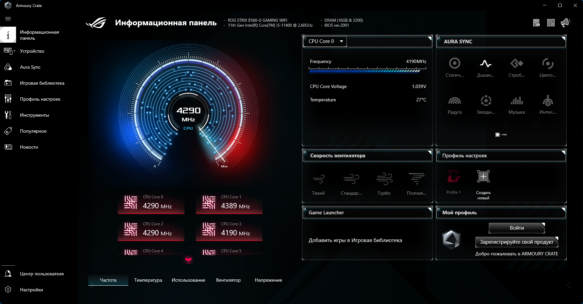Expand Скорость вентилятора panel corner
Image resolution: width=583 pixels, height=304 pixels.
tap(430, 152)
